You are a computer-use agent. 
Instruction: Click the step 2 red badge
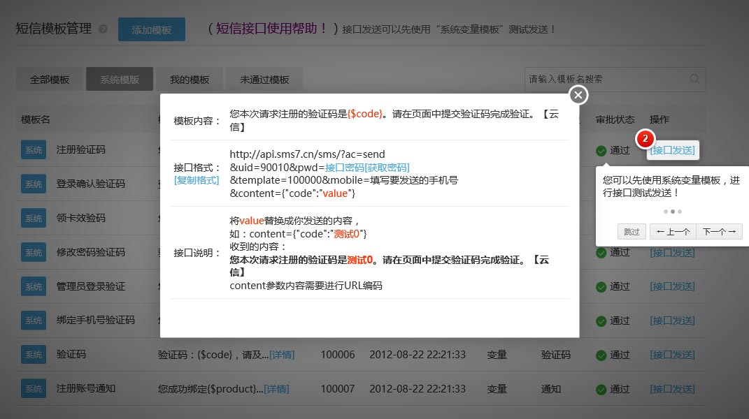click(x=644, y=139)
